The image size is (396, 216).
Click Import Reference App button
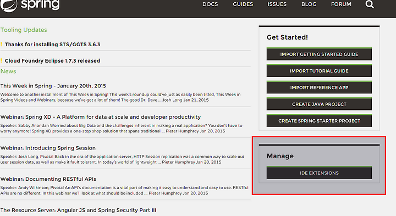tap(319, 87)
